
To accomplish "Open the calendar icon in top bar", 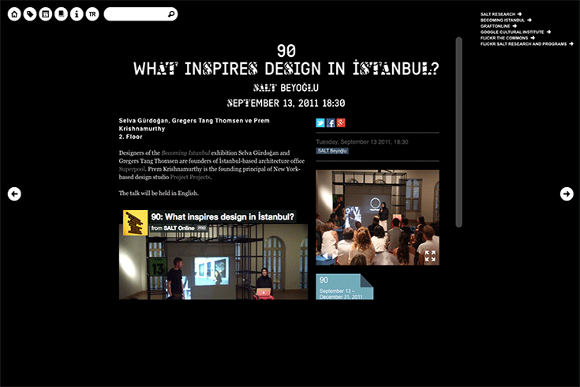I will point(46,14).
